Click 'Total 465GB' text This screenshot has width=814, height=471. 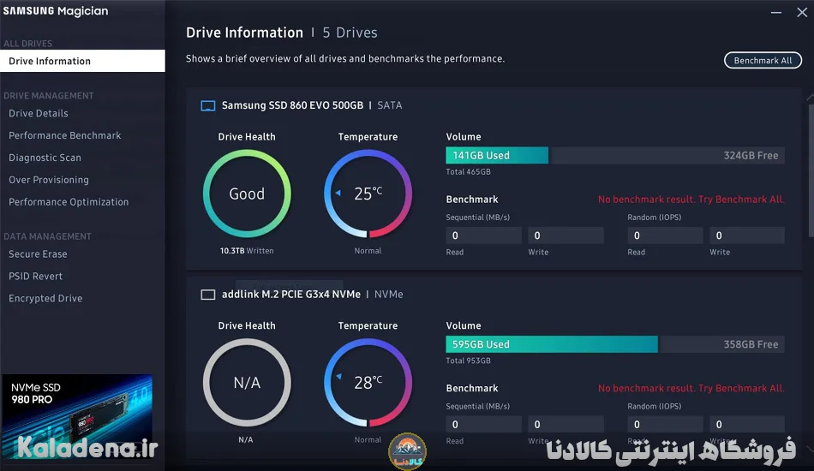click(x=468, y=171)
